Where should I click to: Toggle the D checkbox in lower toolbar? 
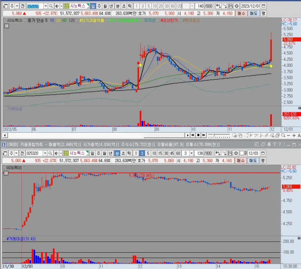[x=242, y=153]
